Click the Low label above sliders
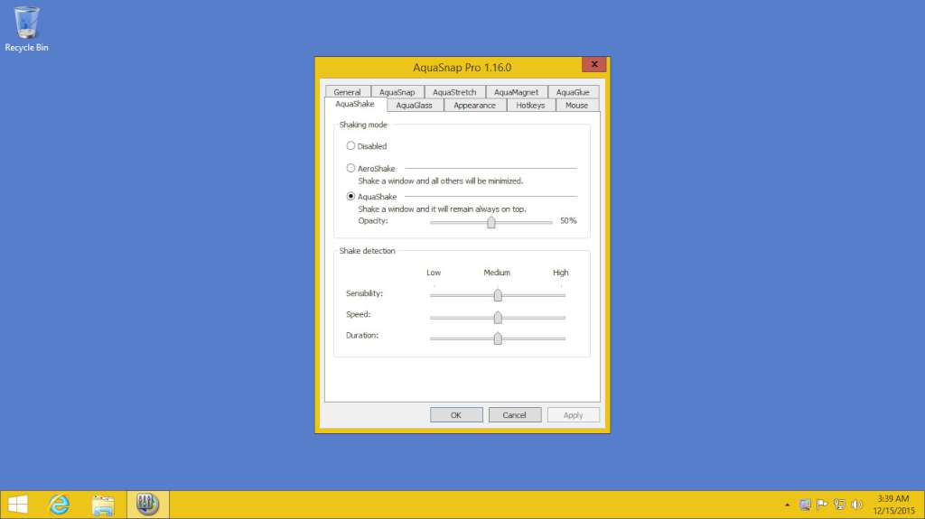 (x=434, y=273)
